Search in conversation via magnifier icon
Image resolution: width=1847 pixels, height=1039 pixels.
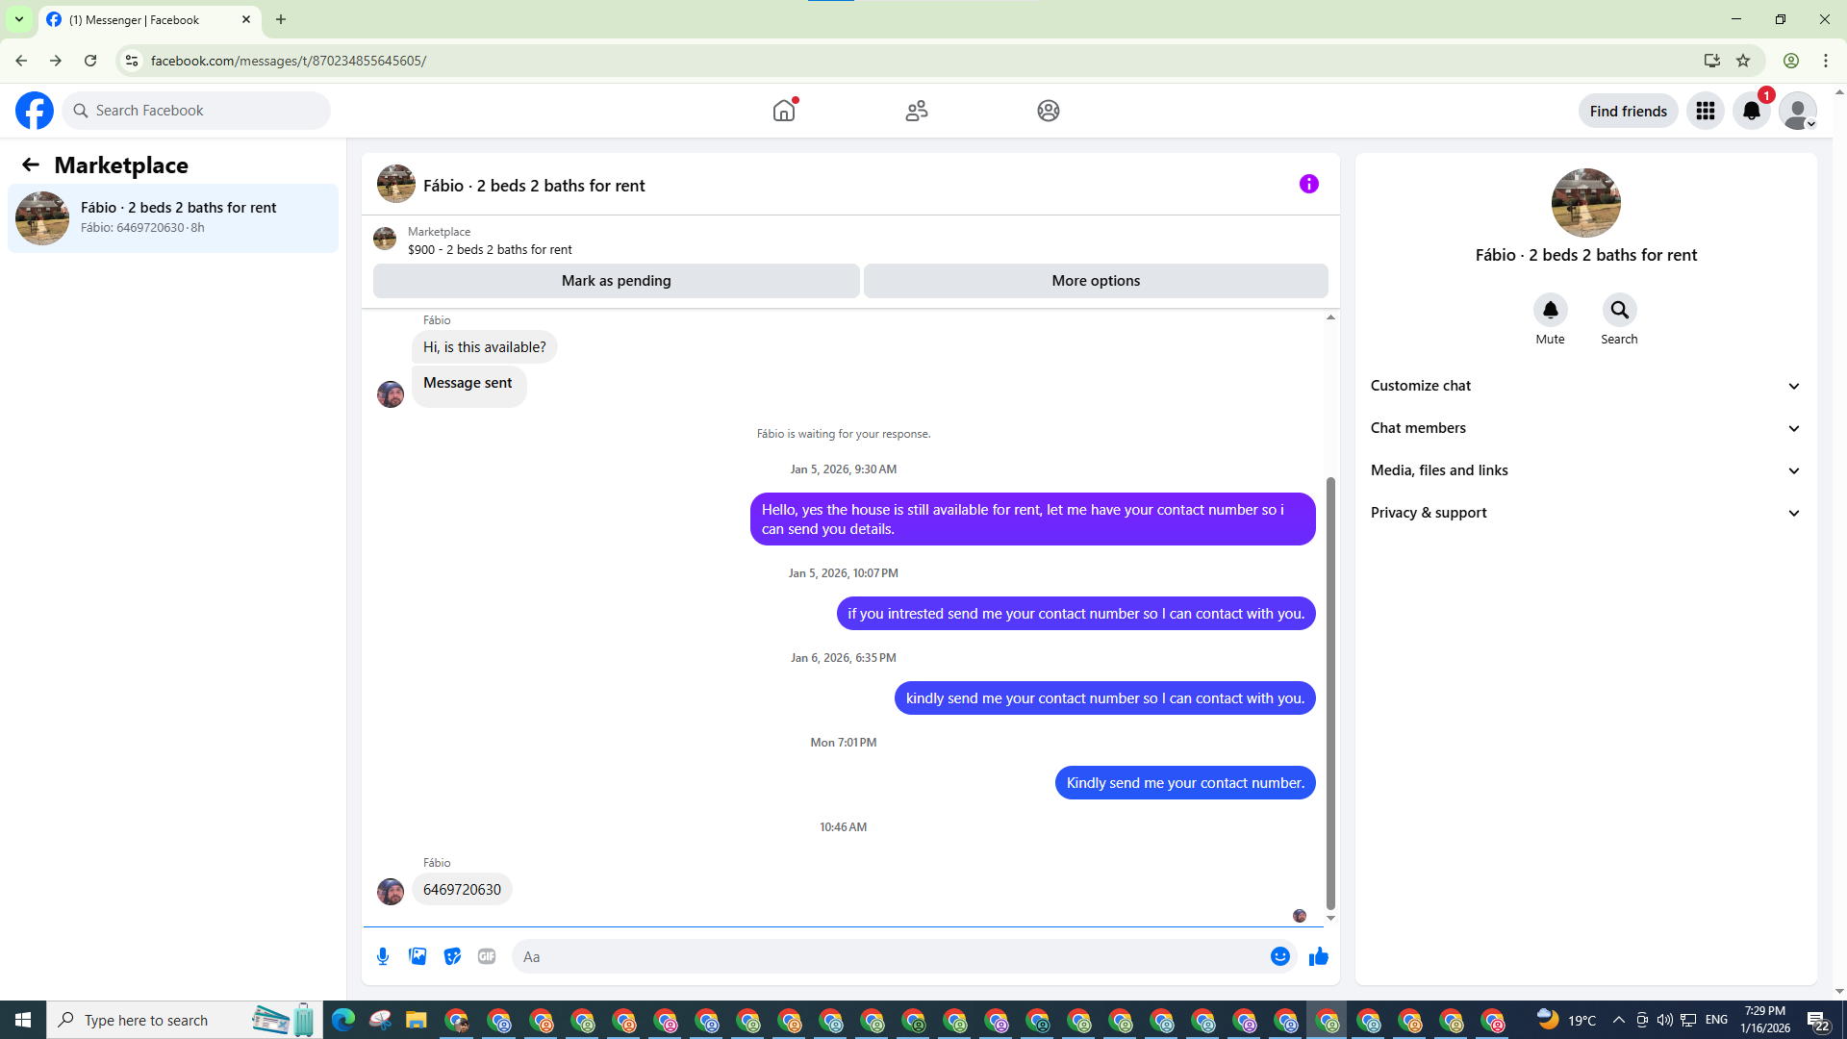click(x=1619, y=310)
